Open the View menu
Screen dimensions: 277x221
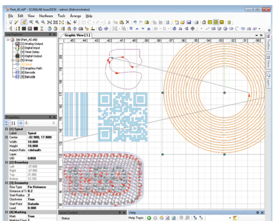(x=31, y=16)
